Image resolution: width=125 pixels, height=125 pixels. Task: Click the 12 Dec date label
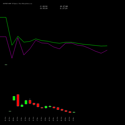point(25,119)
